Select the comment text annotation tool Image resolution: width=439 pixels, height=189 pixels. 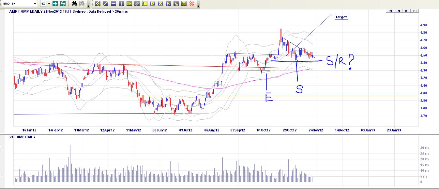tap(184, 4)
